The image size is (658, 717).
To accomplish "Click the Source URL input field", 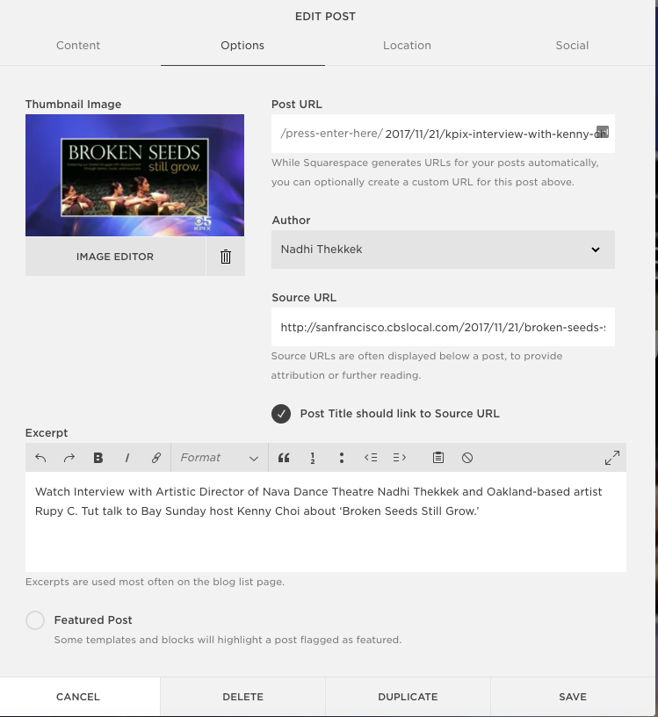I will 443,327.
